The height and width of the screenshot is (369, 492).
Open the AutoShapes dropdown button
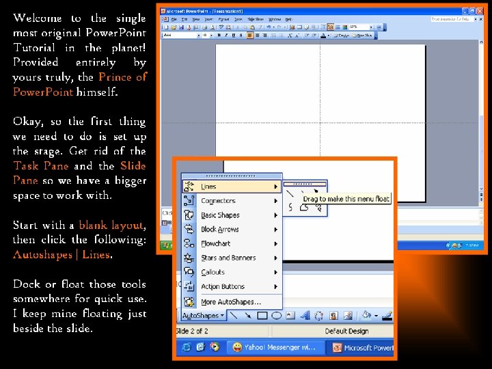pos(204,315)
